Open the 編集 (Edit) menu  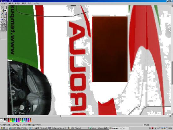tap(11, 3)
